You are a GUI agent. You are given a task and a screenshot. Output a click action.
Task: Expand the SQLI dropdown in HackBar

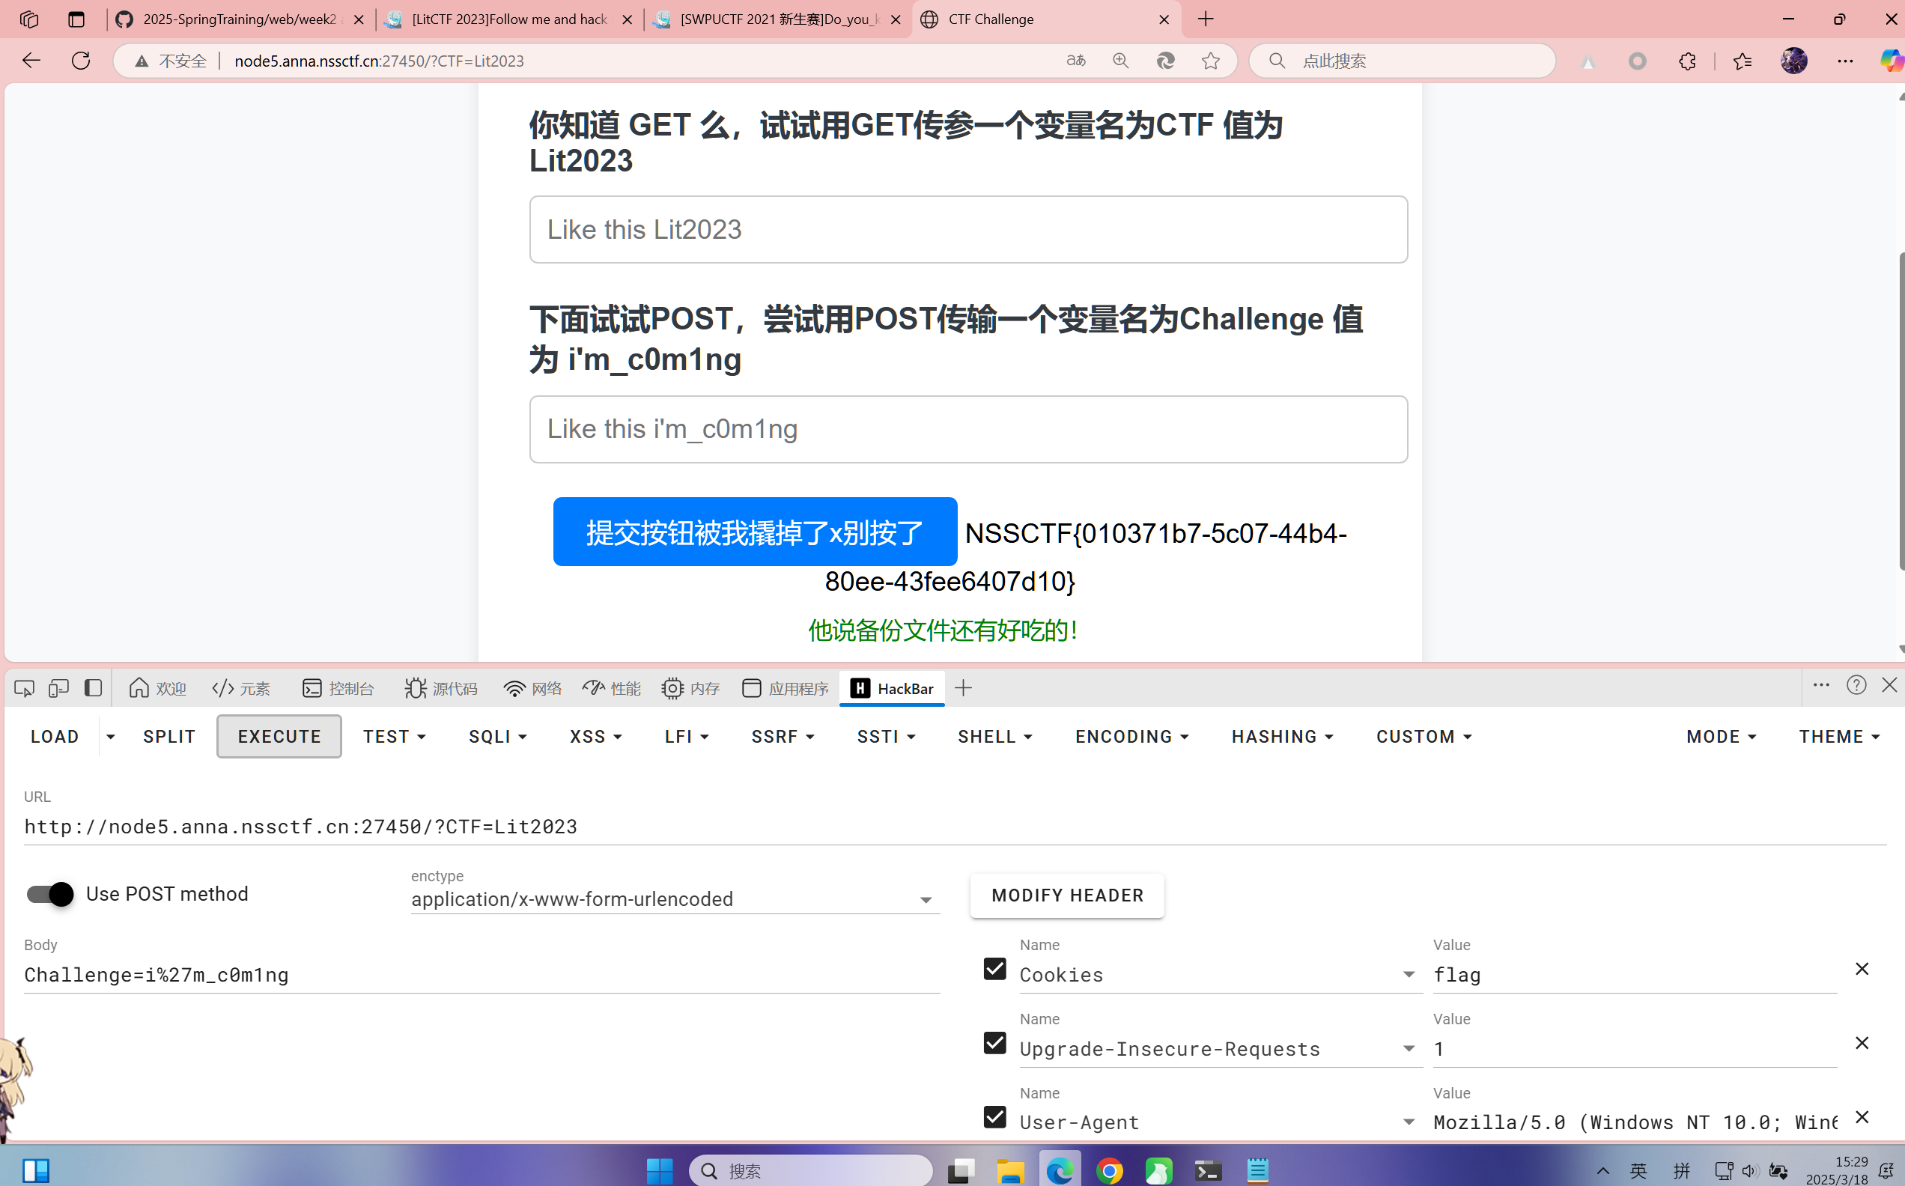(x=497, y=737)
